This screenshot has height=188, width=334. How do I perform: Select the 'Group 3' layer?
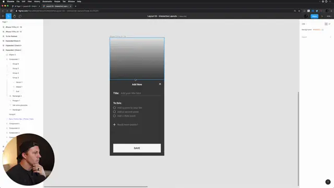point(16,78)
